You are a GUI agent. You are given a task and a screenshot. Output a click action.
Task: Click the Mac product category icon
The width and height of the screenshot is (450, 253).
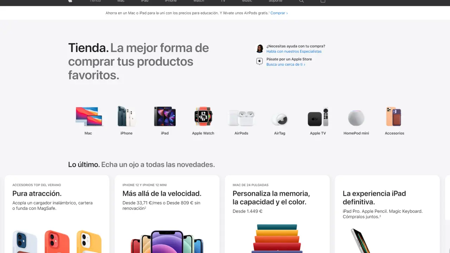[88, 117]
